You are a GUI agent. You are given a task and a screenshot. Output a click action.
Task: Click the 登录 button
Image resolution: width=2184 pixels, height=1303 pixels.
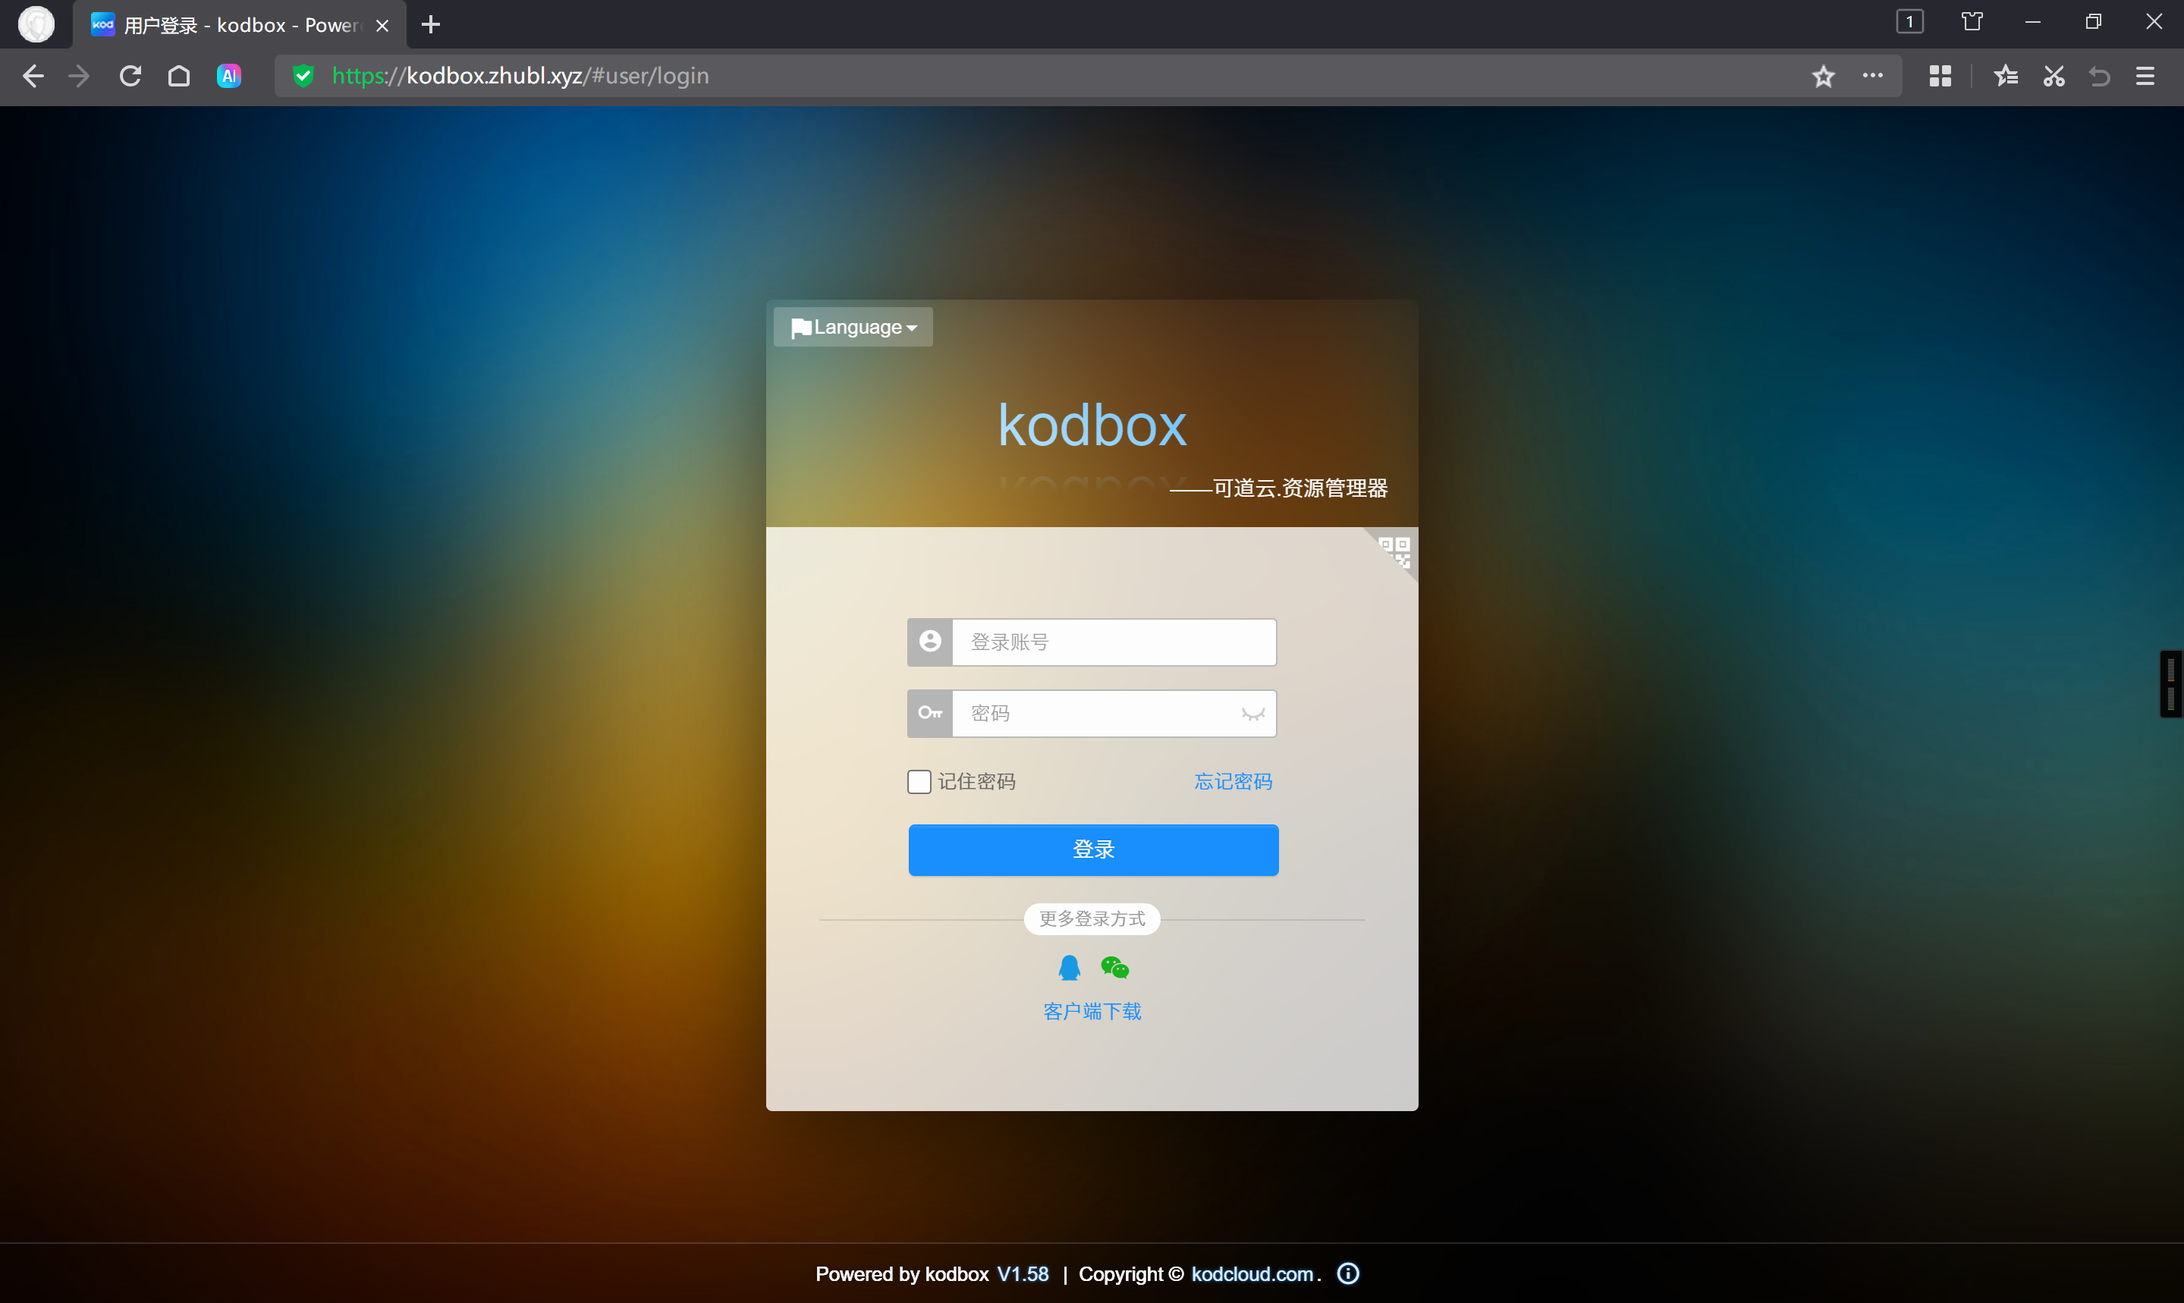coord(1093,849)
